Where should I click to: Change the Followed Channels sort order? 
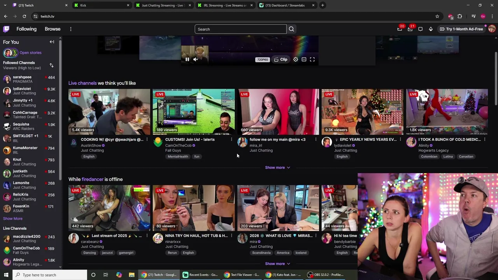tap(51, 65)
